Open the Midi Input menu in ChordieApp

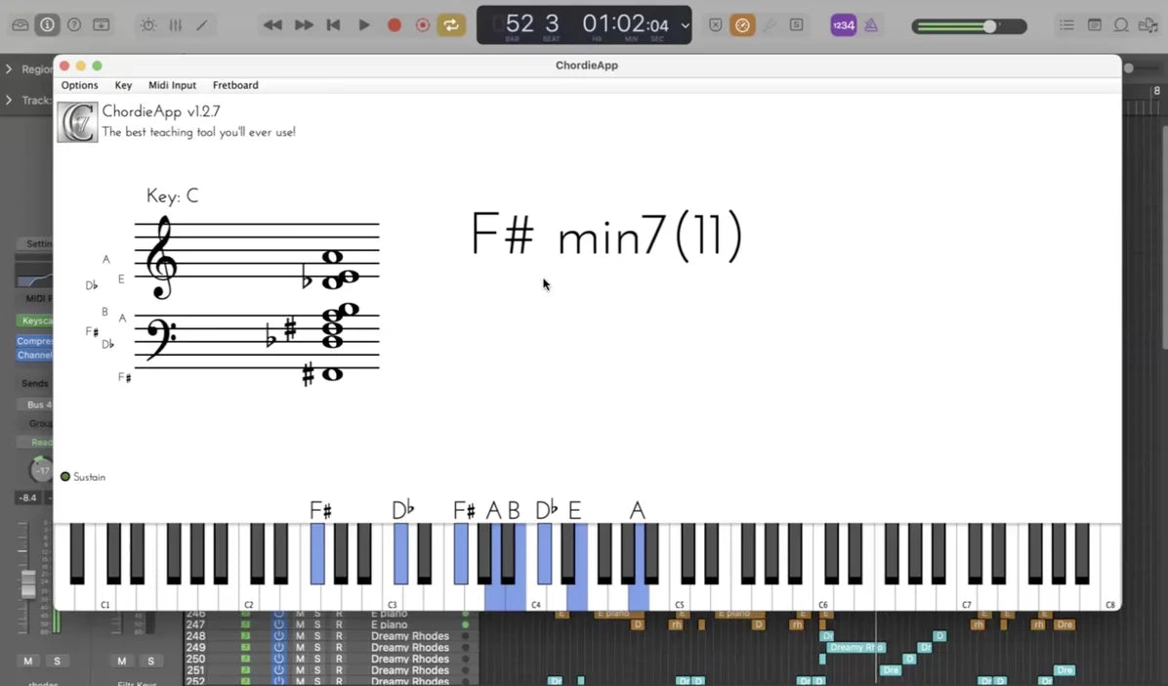[172, 85]
